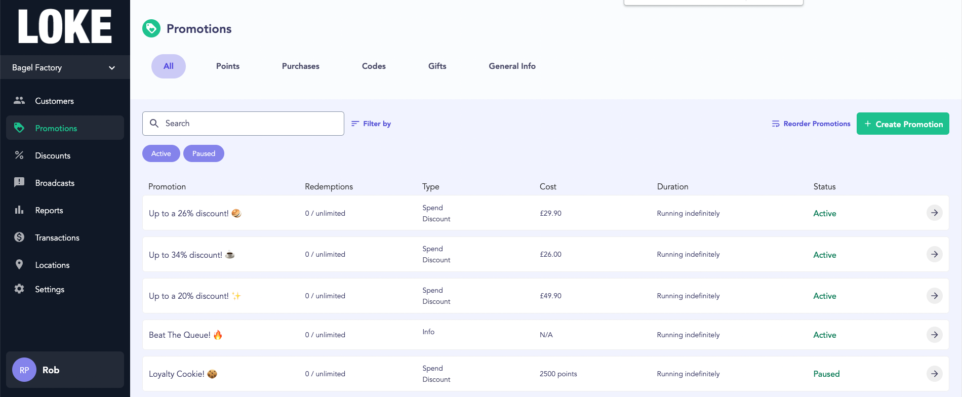Click the £26.00 cost value

[x=550, y=254]
